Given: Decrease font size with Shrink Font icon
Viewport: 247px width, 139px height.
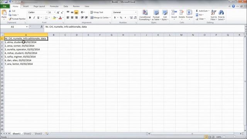Looking at the screenshot, I should tap(62, 12).
